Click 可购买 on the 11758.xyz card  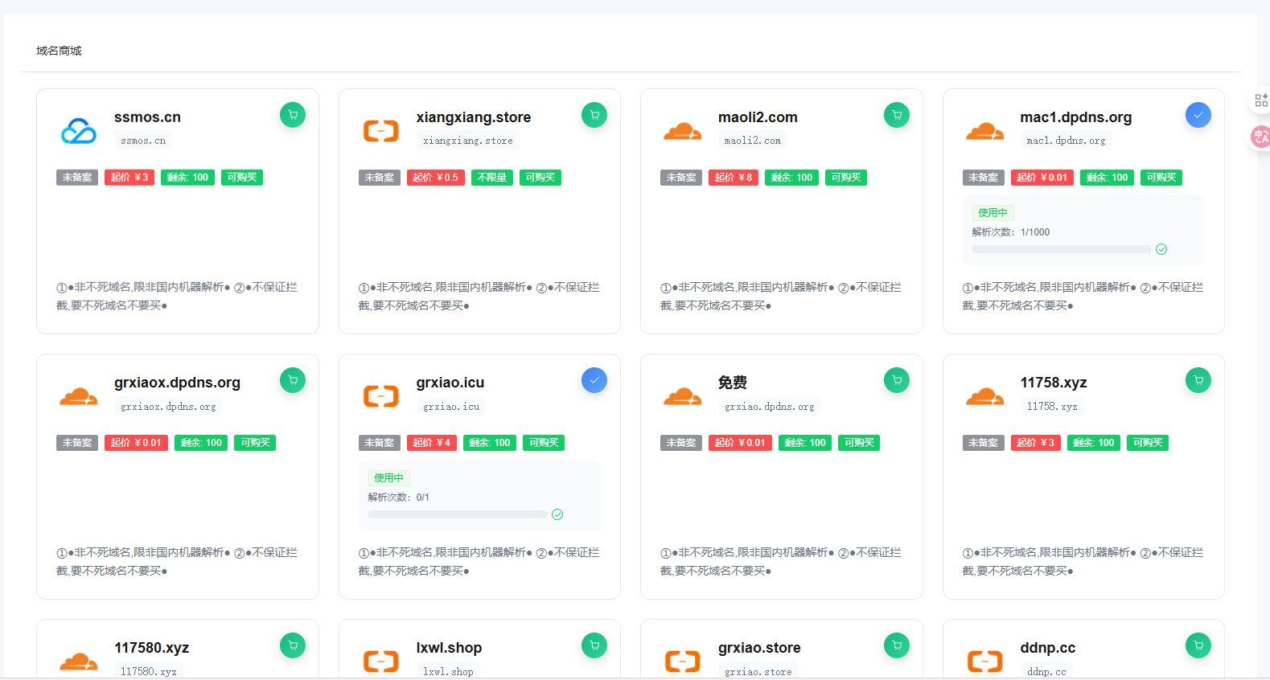coord(1147,443)
